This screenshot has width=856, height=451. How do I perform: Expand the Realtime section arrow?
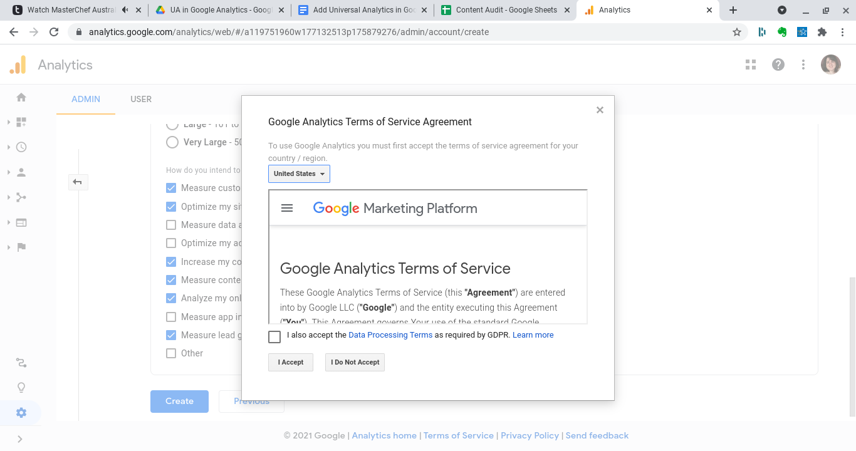coord(9,147)
